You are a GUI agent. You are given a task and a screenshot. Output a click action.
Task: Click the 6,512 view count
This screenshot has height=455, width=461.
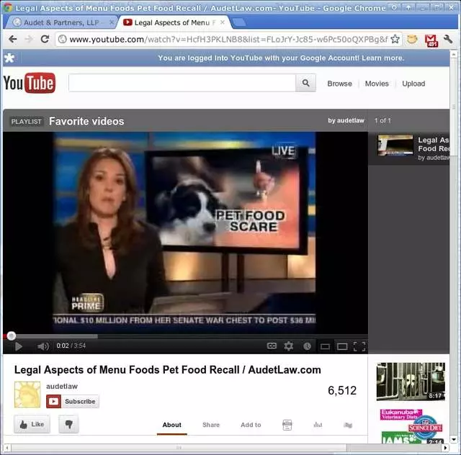click(x=342, y=390)
